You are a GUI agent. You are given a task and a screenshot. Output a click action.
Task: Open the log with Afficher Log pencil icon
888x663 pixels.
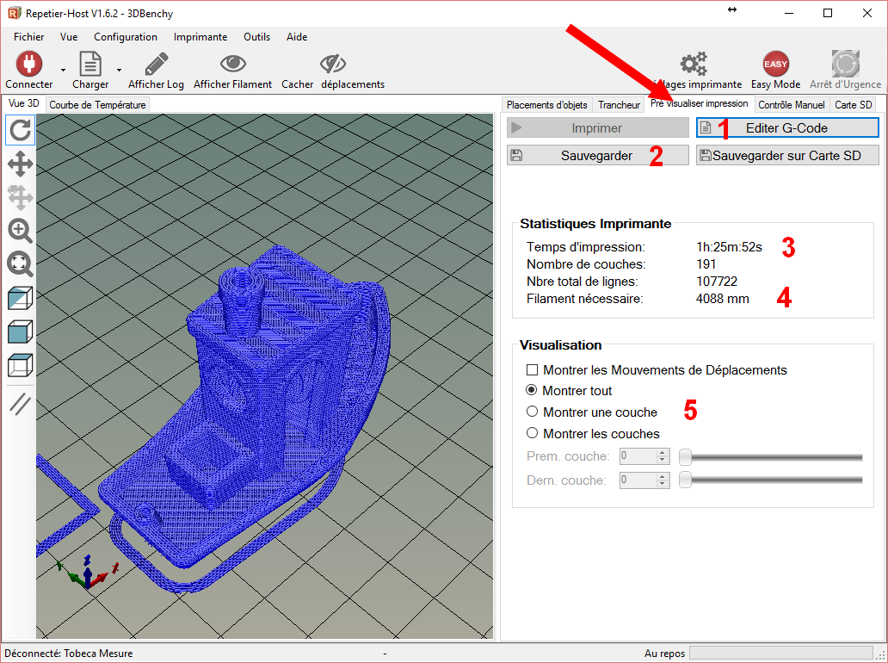click(156, 64)
